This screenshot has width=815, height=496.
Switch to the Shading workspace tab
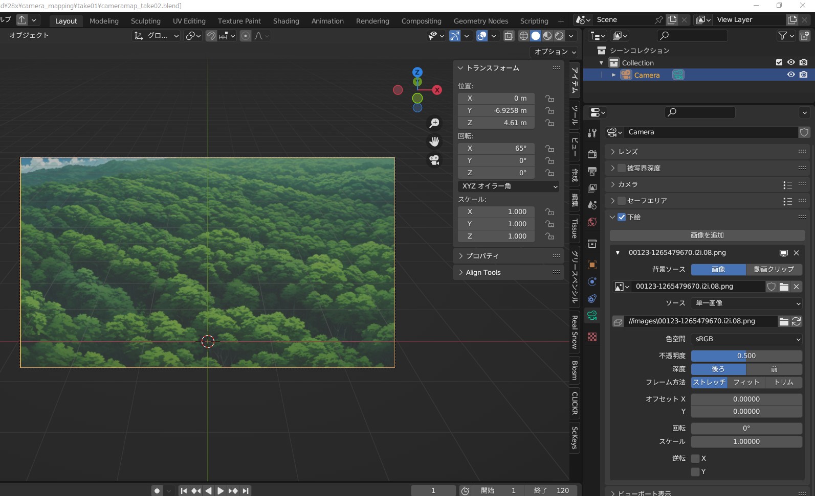click(286, 21)
